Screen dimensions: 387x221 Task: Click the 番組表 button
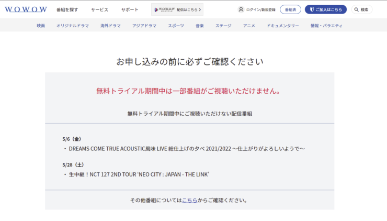pyautogui.click(x=290, y=9)
